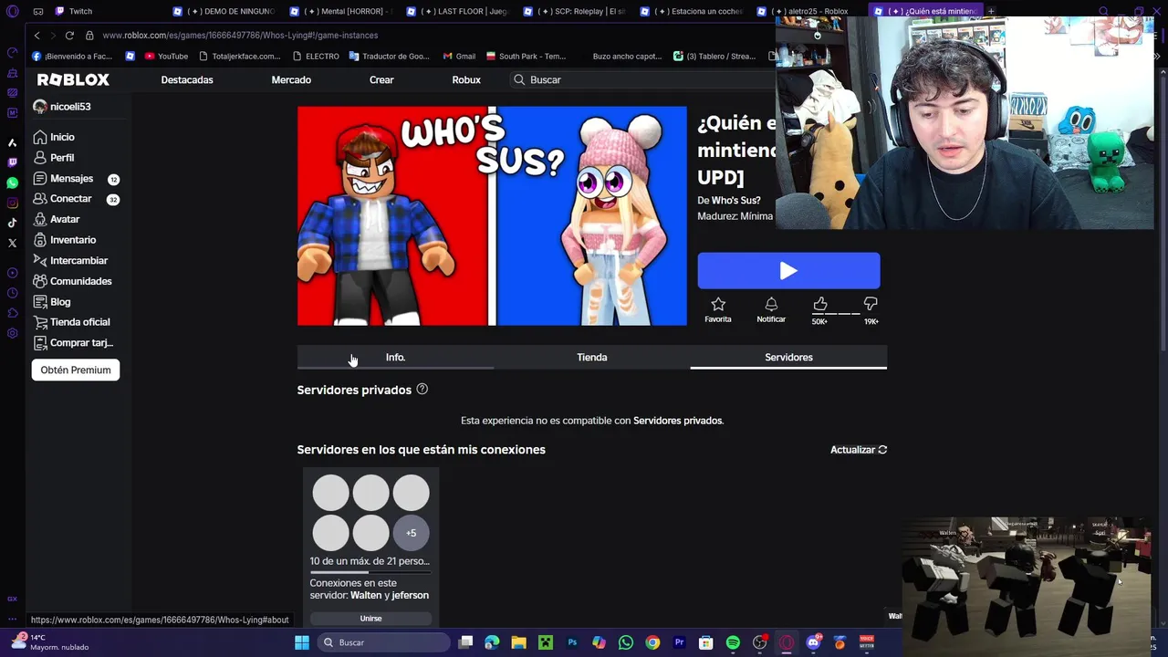Image resolution: width=1168 pixels, height=657 pixels.
Task: Open Photoshop from the taskbar
Action: (572, 642)
